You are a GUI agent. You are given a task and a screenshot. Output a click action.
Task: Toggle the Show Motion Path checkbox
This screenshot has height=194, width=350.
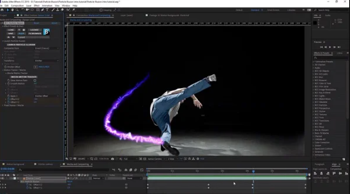click(35, 80)
